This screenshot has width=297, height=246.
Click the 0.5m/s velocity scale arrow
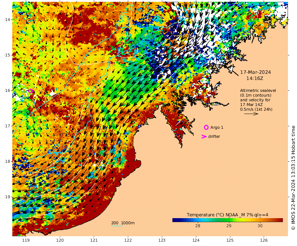click(251, 114)
